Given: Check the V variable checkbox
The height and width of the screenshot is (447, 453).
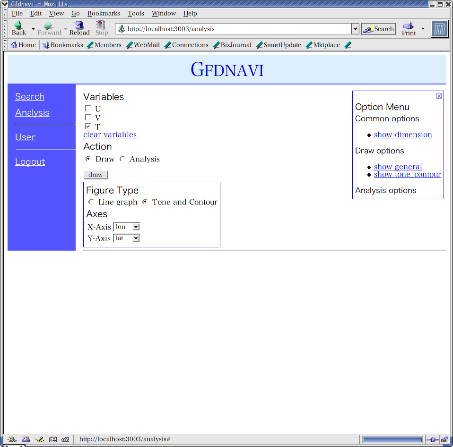Looking at the screenshot, I should coord(88,118).
